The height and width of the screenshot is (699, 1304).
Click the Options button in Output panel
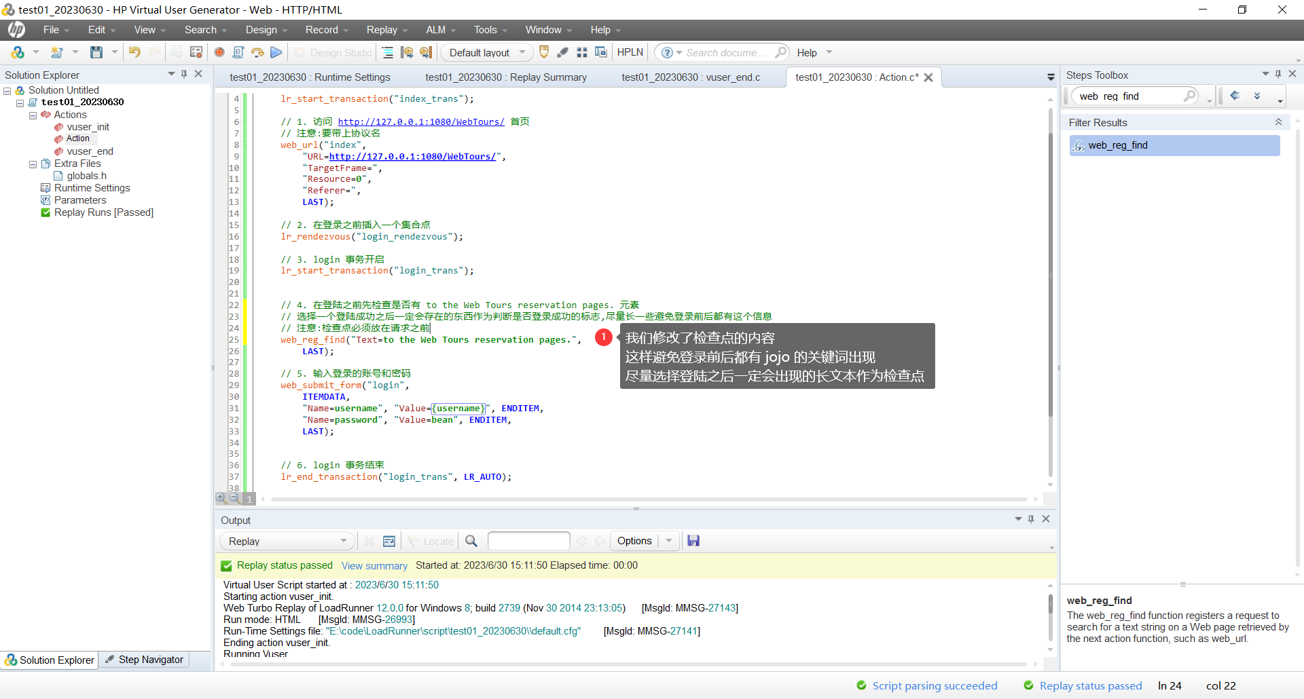point(634,541)
